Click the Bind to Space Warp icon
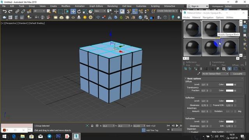Viewport: 249px width, 140px height. click(29, 11)
